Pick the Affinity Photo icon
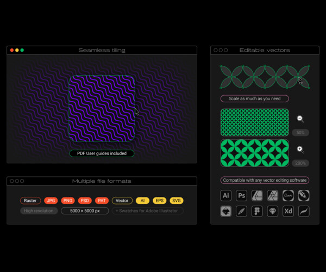The height and width of the screenshot is (272, 326). click(x=273, y=195)
